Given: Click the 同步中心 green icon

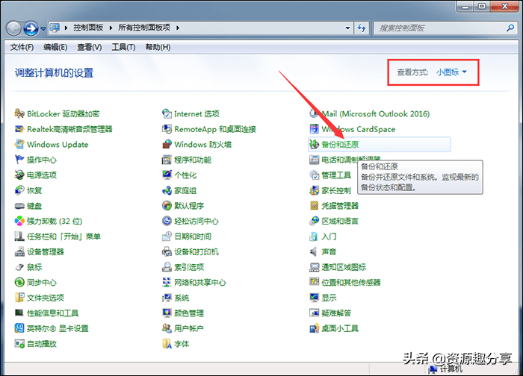Looking at the screenshot, I should 19,283.
